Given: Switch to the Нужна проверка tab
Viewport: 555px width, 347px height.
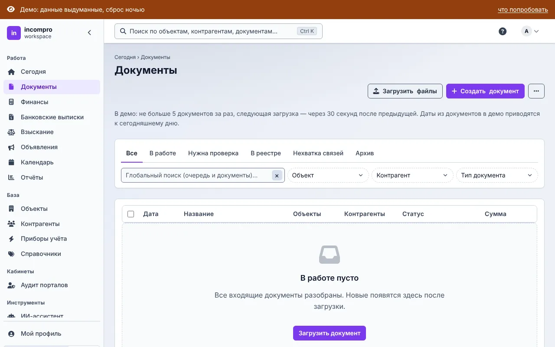Looking at the screenshot, I should (213, 153).
